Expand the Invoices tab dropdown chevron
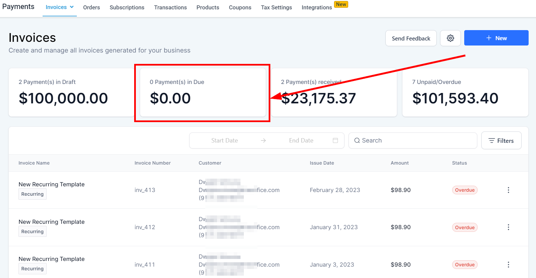The width and height of the screenshot is (536, 278). click(x=72, y=7)
